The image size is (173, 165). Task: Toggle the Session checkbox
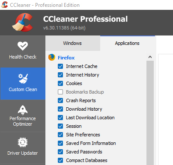click(x=60, y=126)
